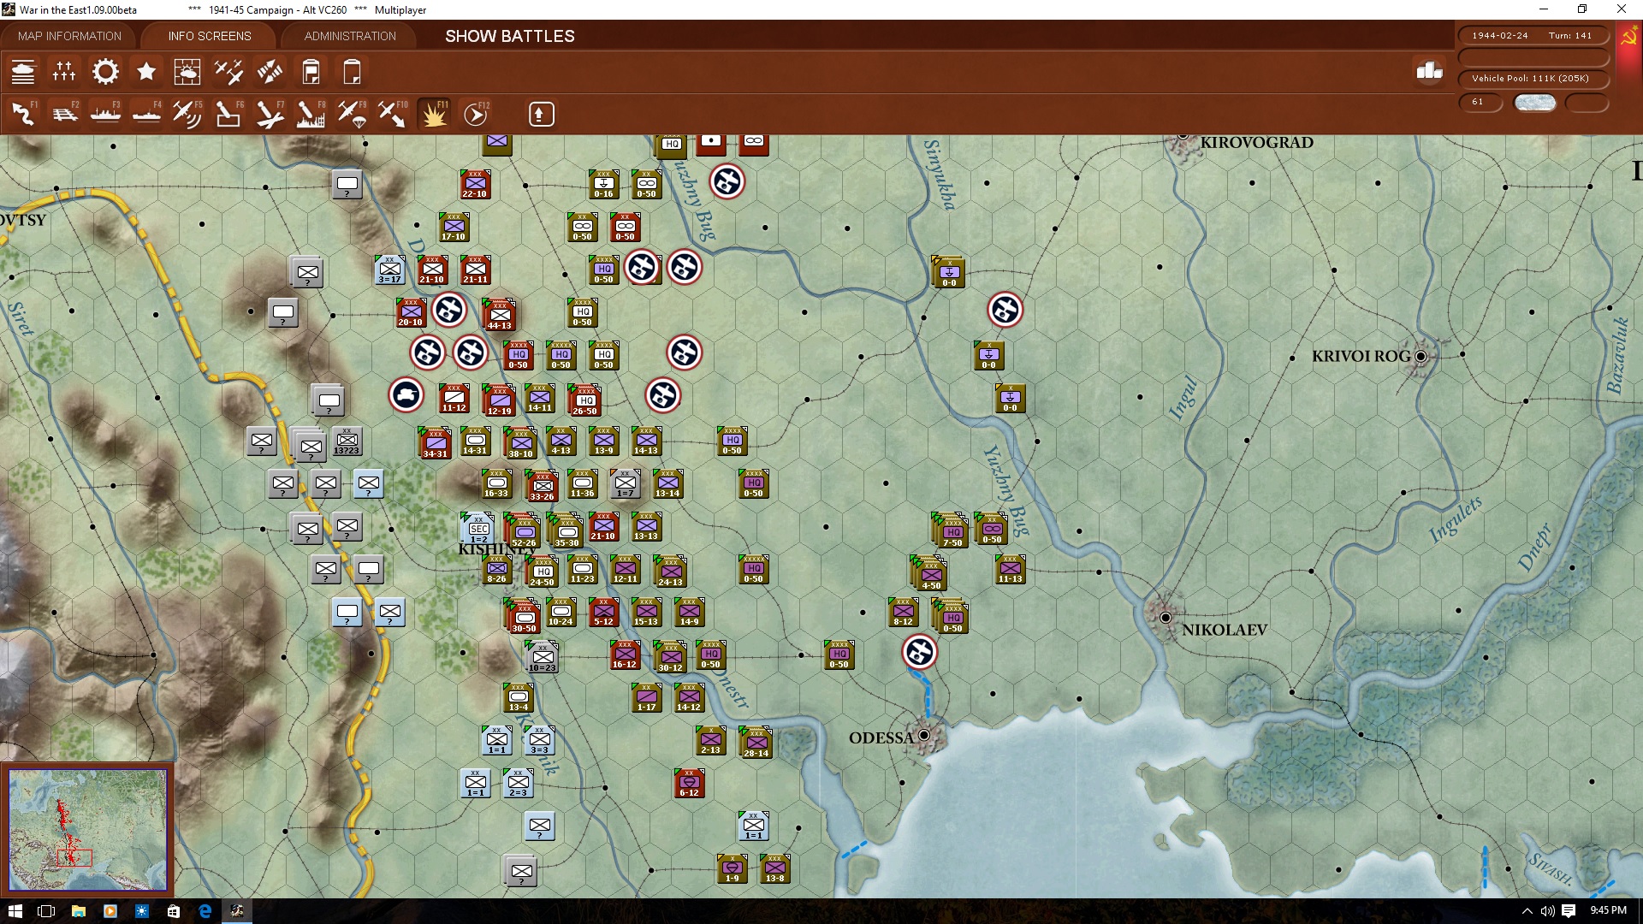Select the F8 bomb city mode icon

coord(311,114)
